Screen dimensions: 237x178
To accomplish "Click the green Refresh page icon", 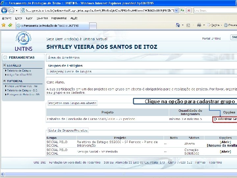I will tap(182, 11).
